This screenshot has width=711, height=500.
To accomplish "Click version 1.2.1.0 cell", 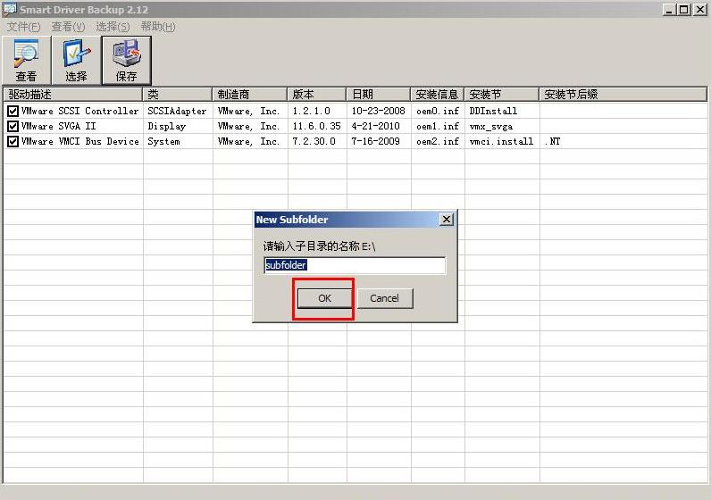I will click(x=311, y=111).
